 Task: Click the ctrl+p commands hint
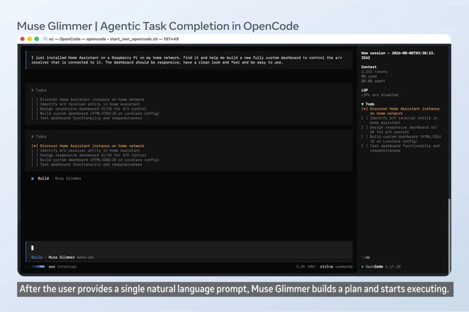pyautogui.click(x=336, y=267)
